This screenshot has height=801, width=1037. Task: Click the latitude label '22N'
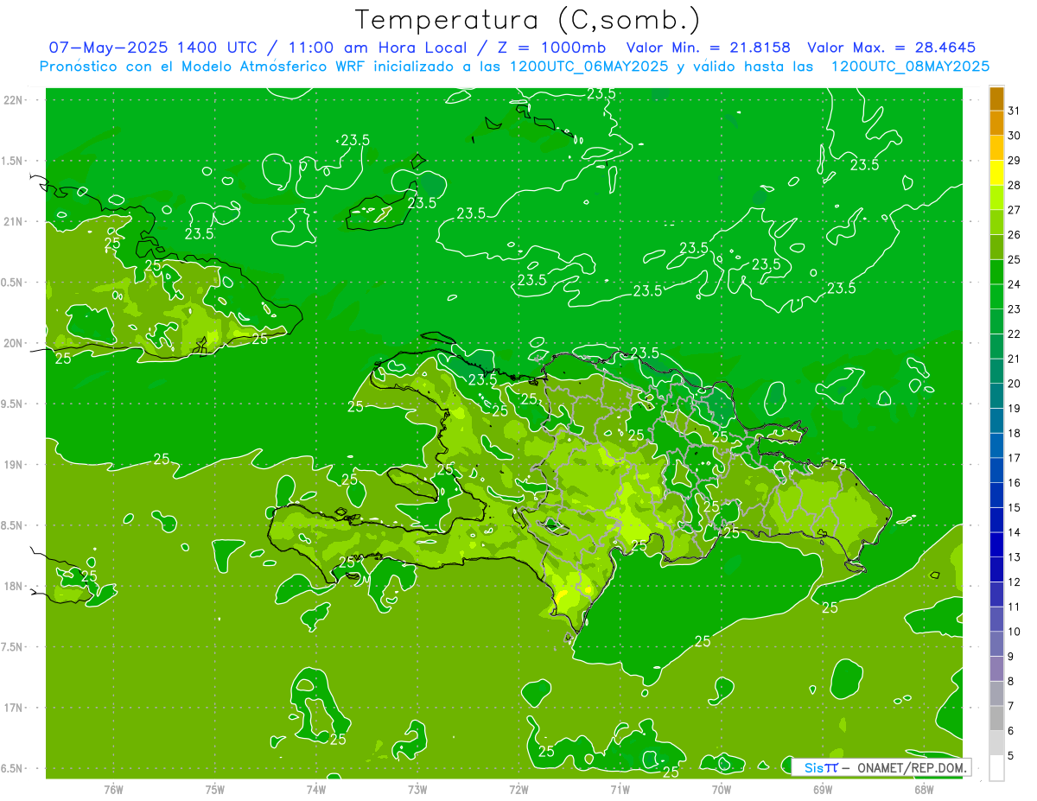click(x=12, y=99)
